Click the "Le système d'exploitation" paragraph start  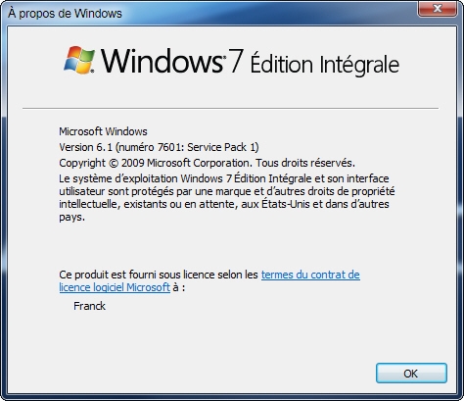118,178
